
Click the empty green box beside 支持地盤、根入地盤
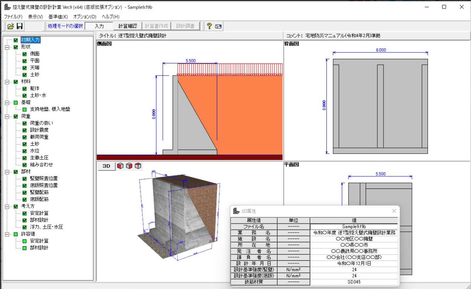coord(25,109)
